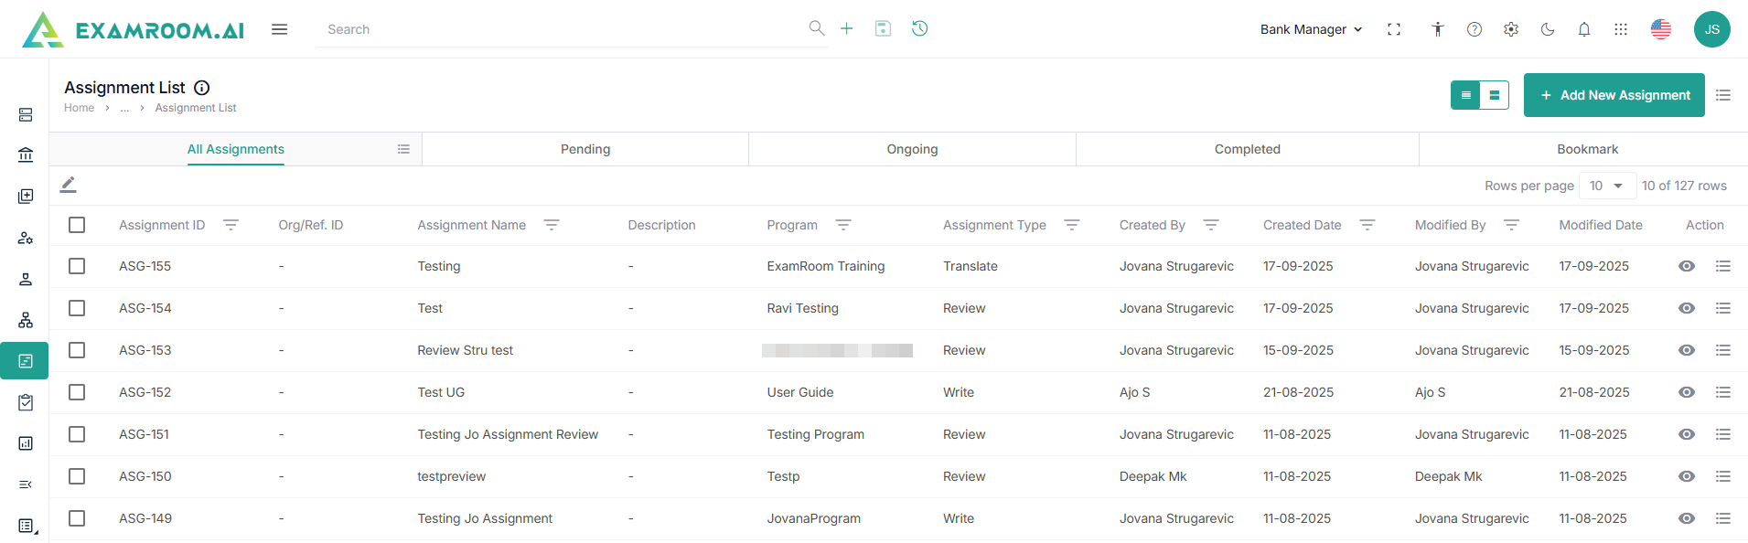Screen dimensions: 1748x543
Task: Click Add New Assignment button
Action: click(x=1614, y=95)
